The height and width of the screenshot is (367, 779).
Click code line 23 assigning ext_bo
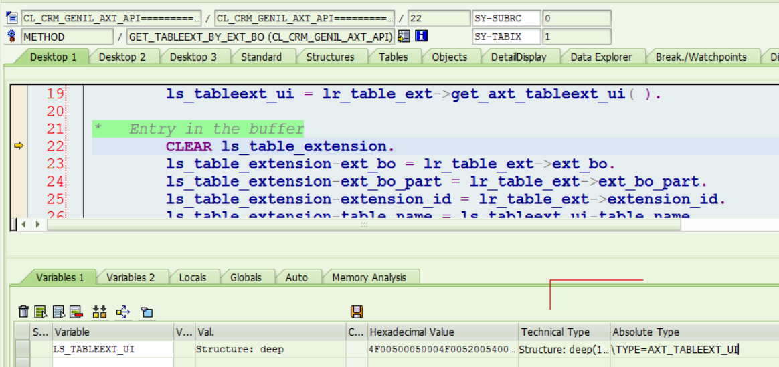click(391, 164)
